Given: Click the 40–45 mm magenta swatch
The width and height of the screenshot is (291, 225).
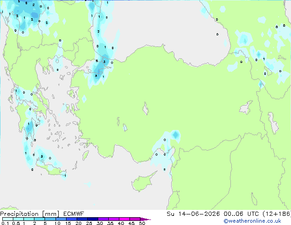Looking at the screenshot, I should (124, 219).
